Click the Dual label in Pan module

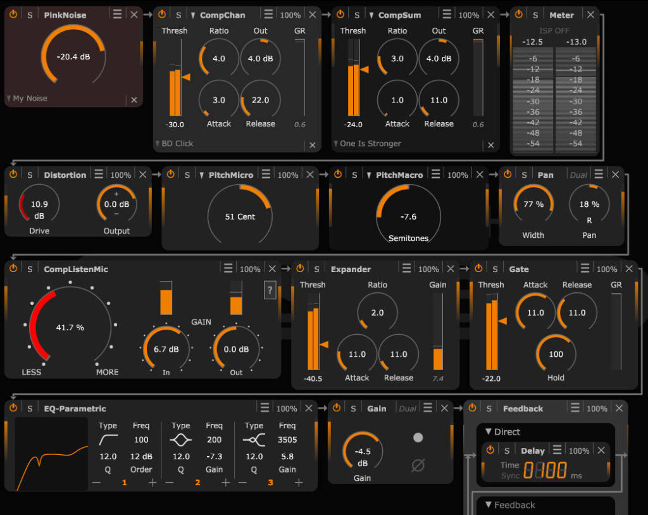click(578, 175)
